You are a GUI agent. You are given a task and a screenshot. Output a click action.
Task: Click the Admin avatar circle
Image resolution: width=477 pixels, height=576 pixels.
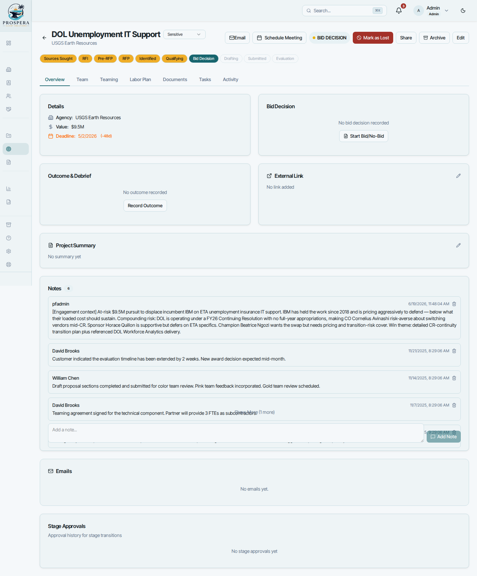point(419,11)
